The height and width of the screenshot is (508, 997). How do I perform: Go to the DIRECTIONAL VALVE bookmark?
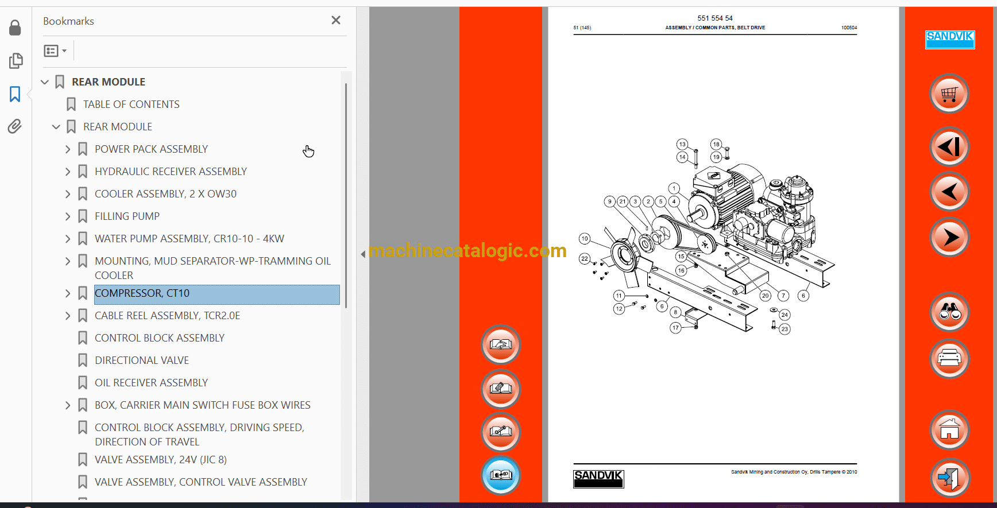[x=142, y=360]
